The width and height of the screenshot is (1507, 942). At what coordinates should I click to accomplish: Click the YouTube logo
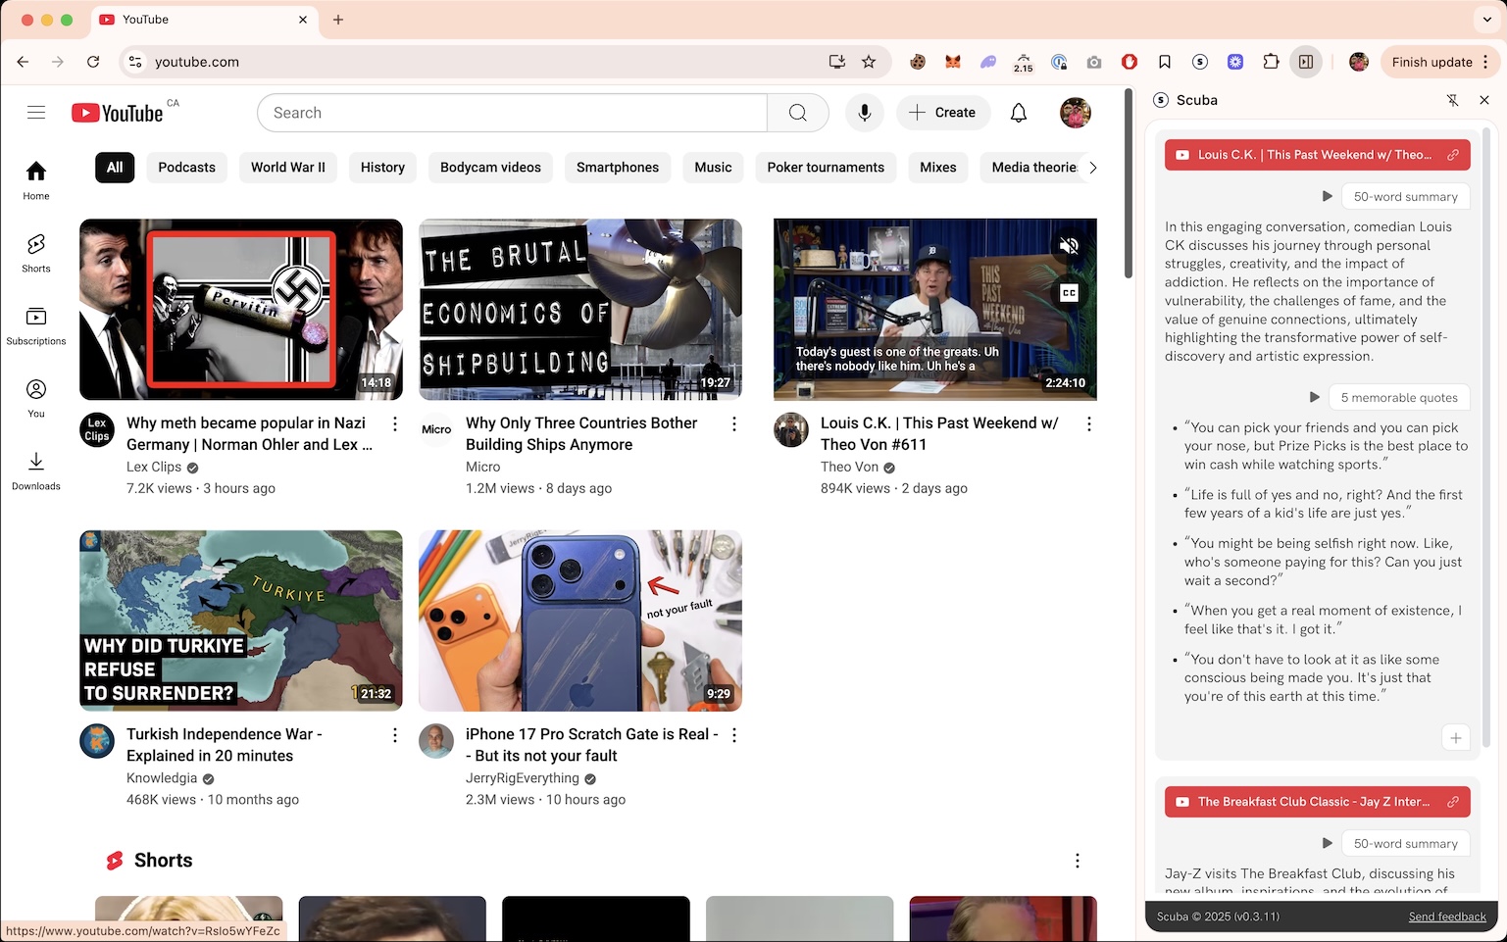(x=118, y=113)
